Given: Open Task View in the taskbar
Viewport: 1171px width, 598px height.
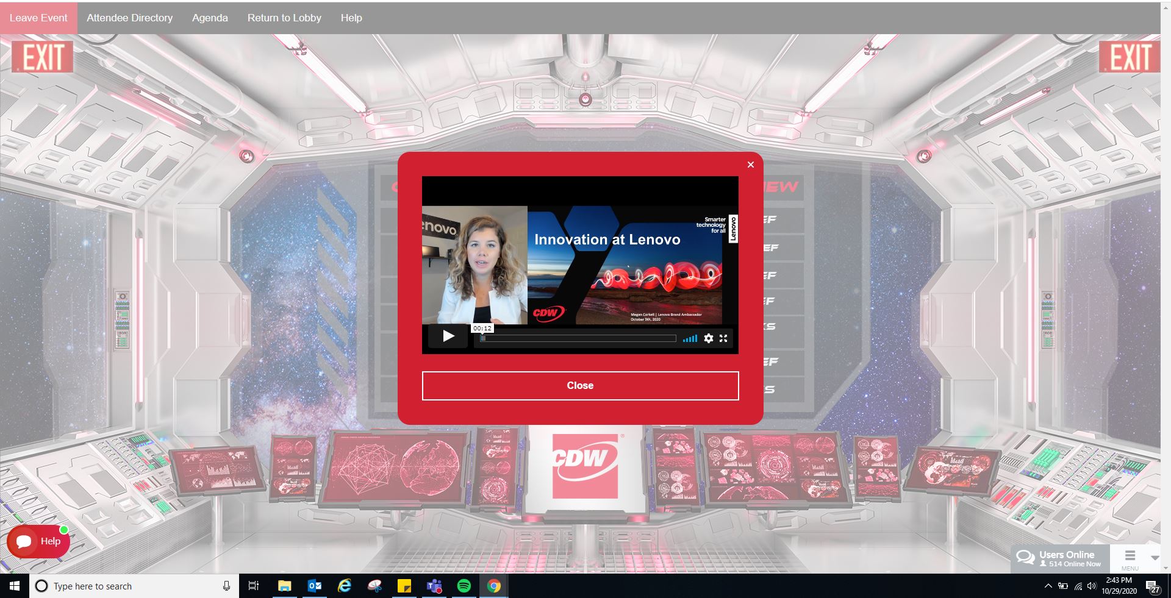Looking at the screenshot, I should click(254, 586).
